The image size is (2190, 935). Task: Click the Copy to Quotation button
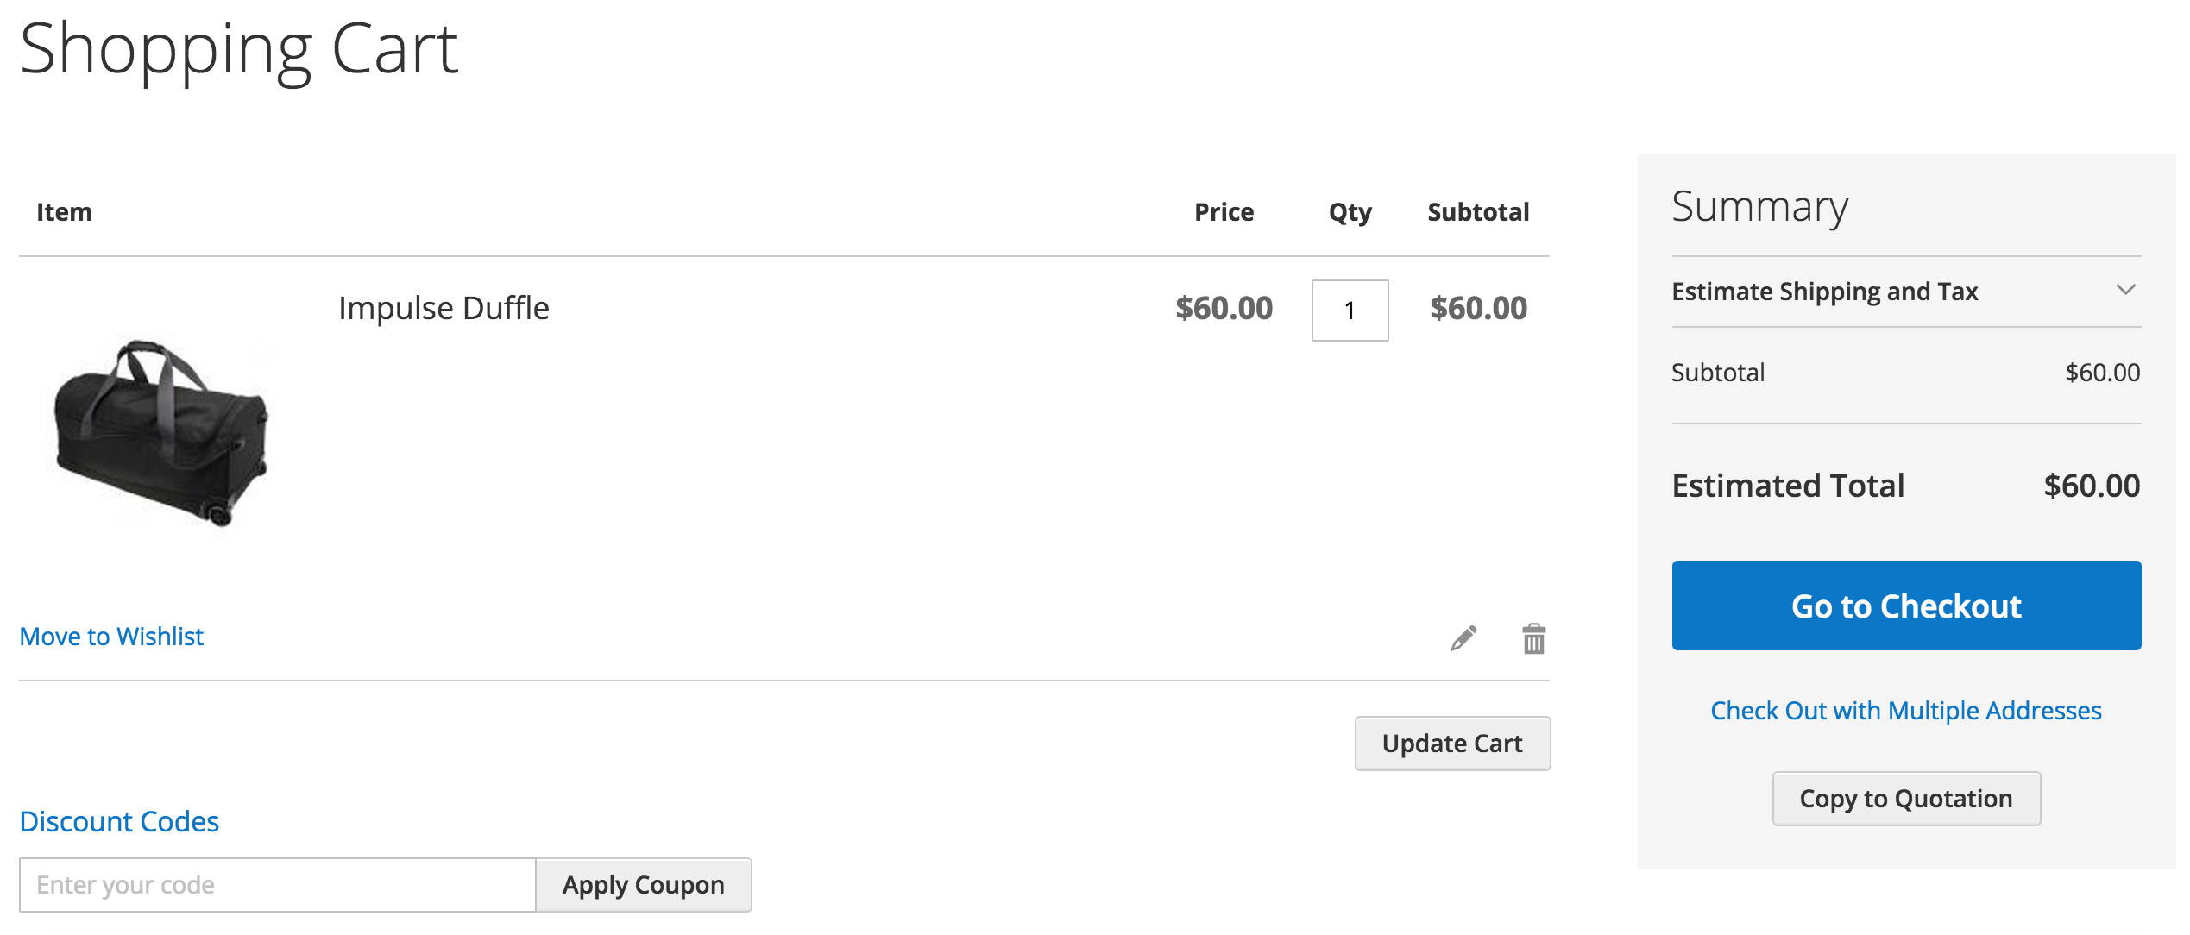click(1906, 799)
